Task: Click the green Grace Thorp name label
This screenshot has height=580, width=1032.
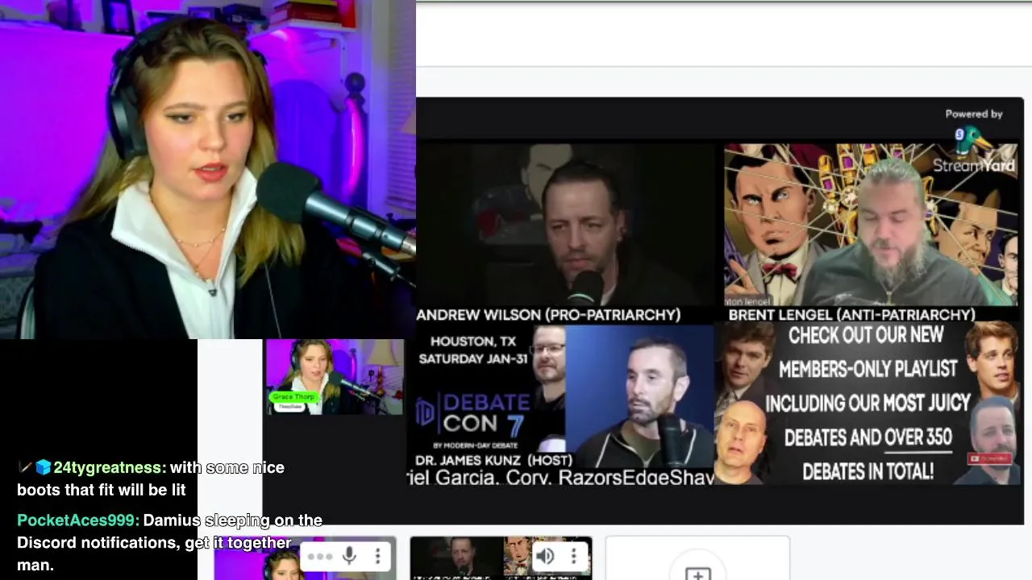Action: [293, 396]
